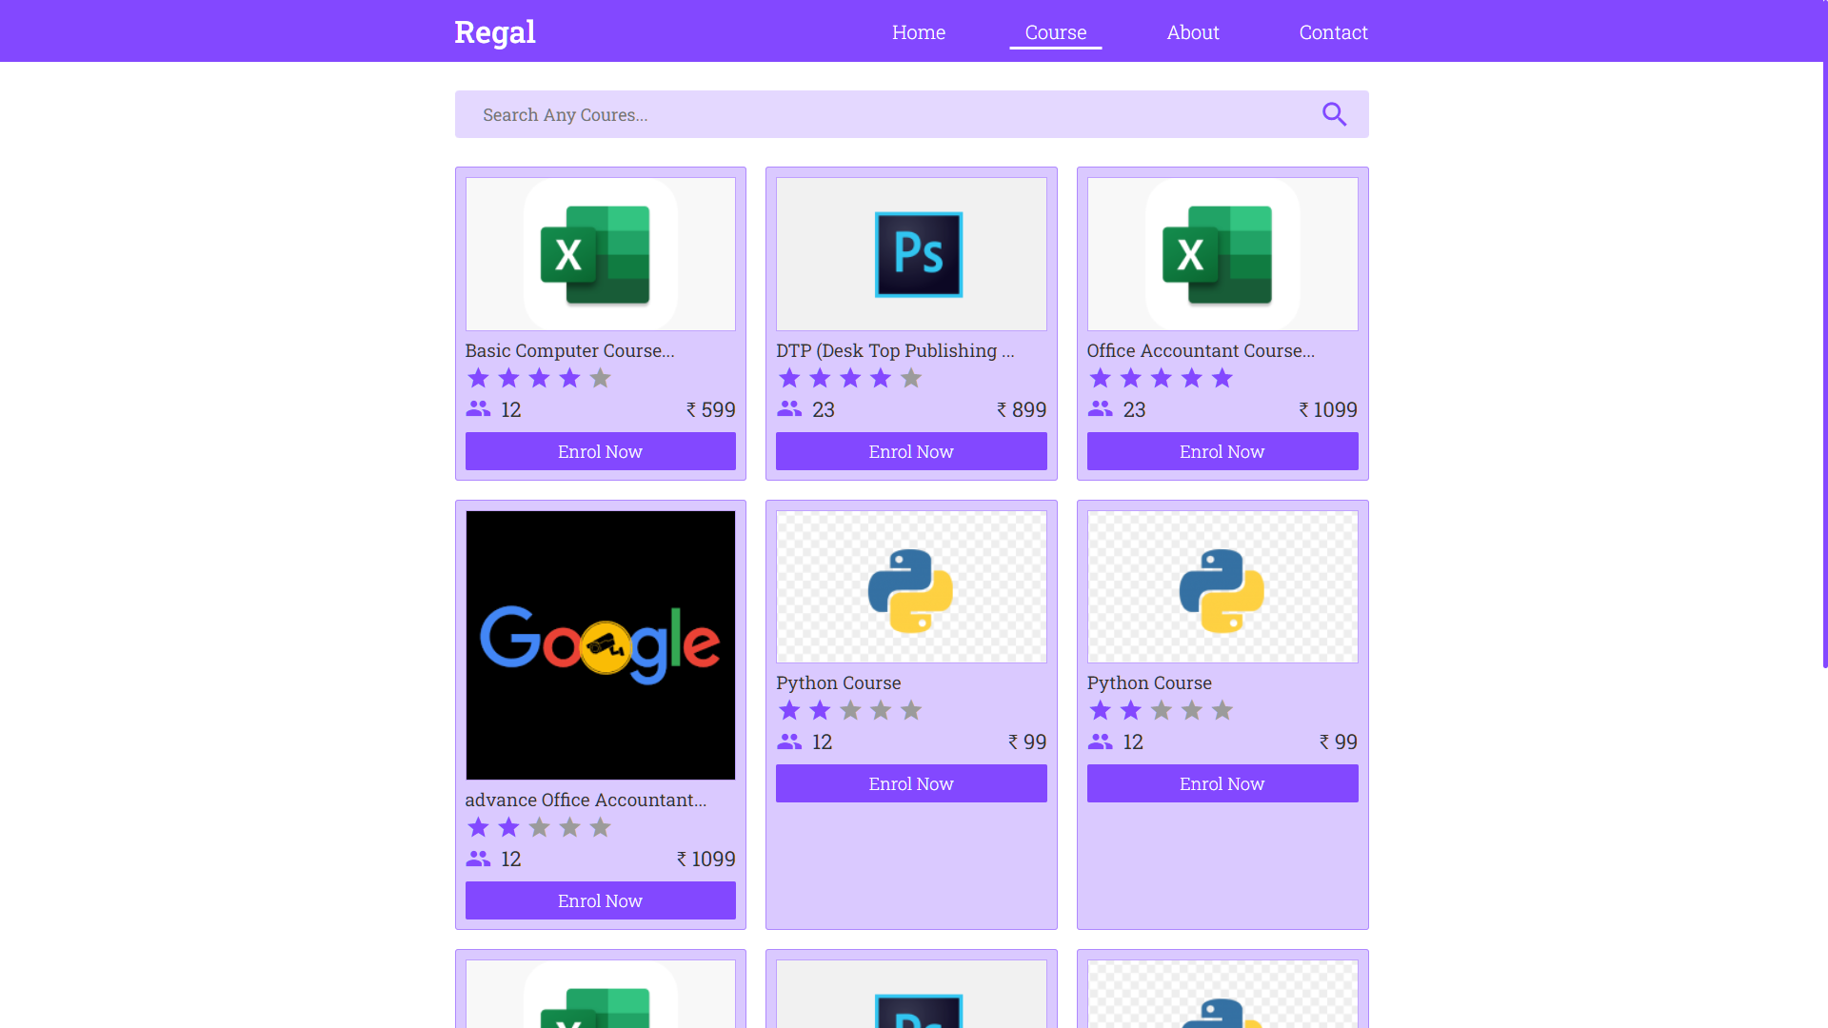Click the Google logo course thumbnail
The width and height of the screenshot is (1828, 1028).
click(x=600, y=644)
